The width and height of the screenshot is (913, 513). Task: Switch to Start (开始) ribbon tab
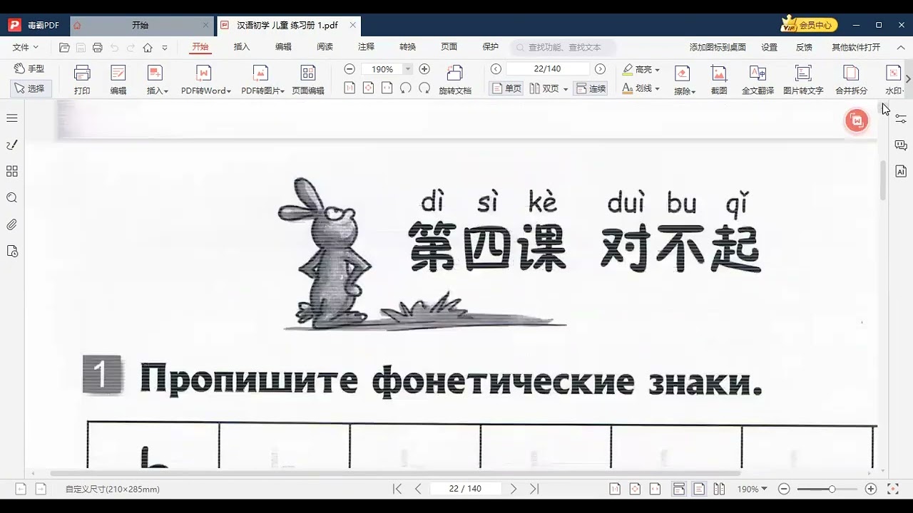click(x=200, y=47)
